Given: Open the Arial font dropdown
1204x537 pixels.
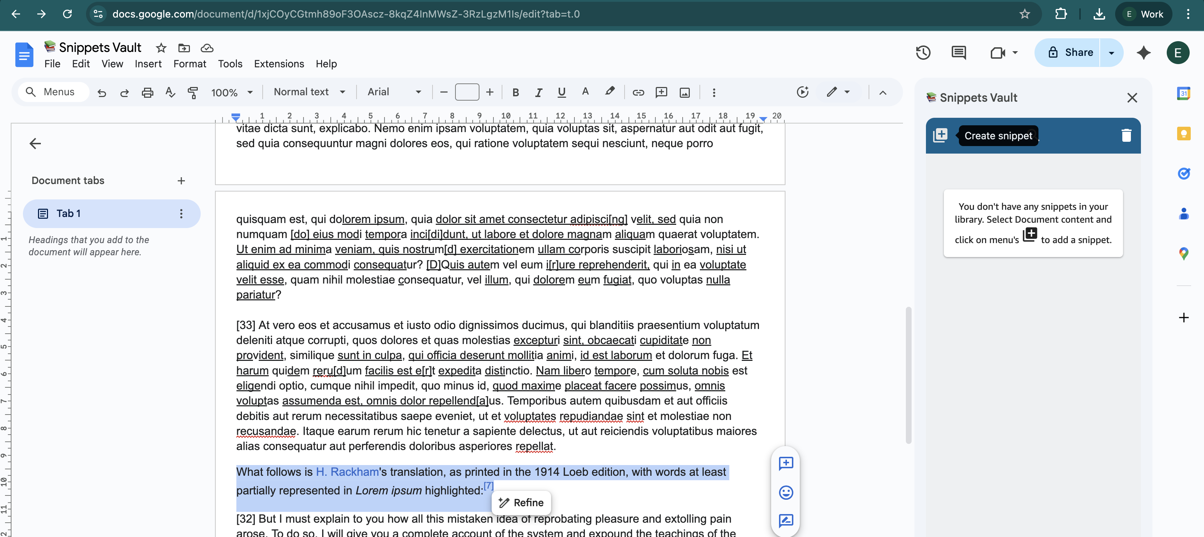Looking at the screenshot, I should click(x=394, y=92).
